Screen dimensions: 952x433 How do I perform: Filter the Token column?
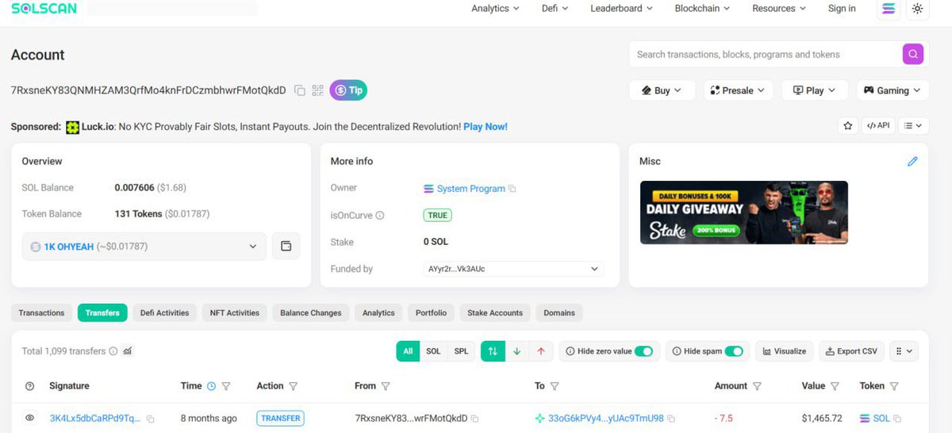[x=894, y=386]
